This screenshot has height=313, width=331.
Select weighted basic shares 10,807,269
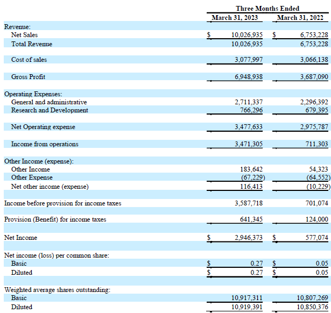(x=312, y=298)
